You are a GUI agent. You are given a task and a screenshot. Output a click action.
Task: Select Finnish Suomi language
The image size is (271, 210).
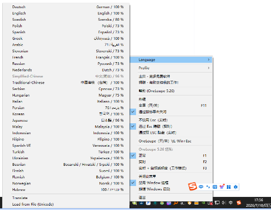(66, 171)
